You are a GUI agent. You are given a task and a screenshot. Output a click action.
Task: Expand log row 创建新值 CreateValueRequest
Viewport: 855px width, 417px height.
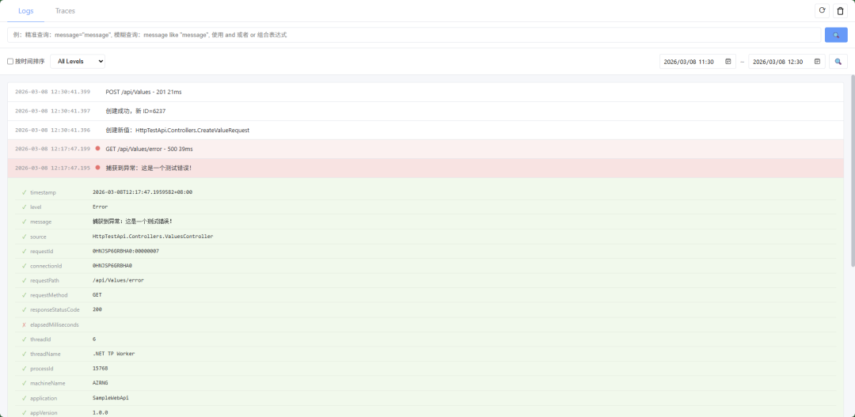coord(425,131)
